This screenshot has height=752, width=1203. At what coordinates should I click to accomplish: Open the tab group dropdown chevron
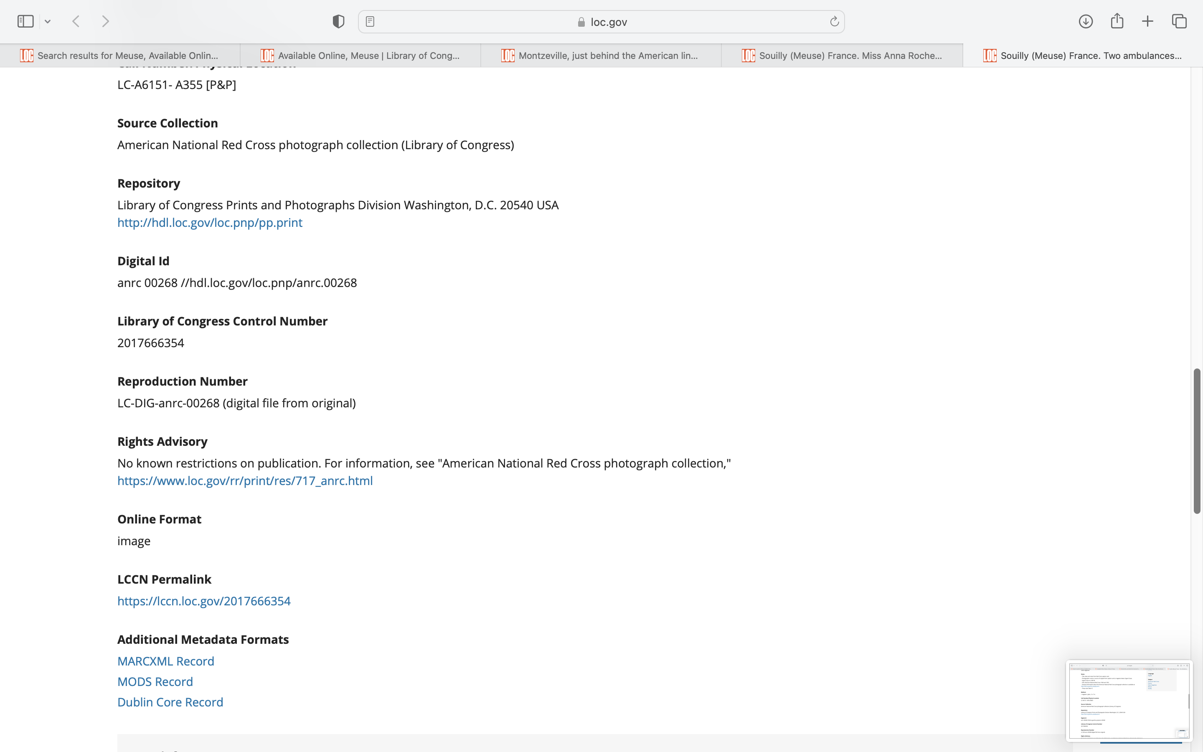pos(48,21)
